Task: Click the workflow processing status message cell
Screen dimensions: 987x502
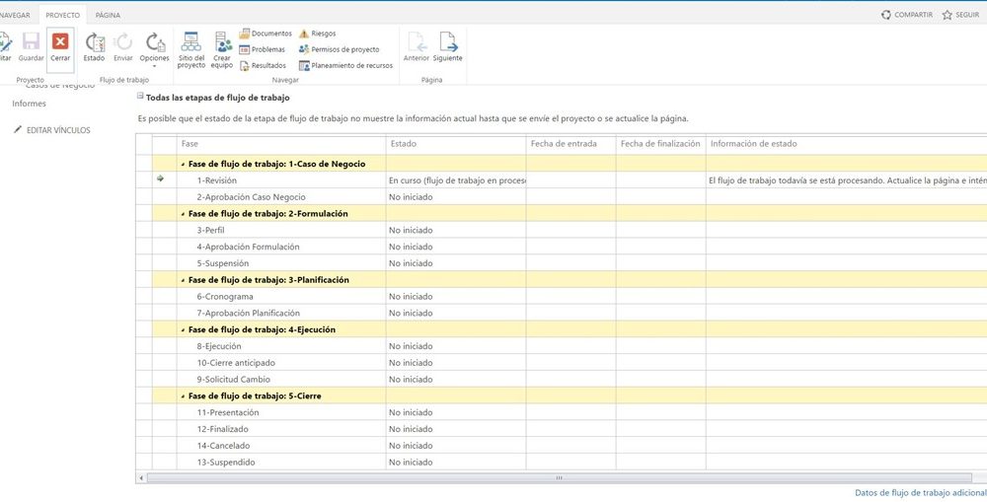Action: [846, 180]
